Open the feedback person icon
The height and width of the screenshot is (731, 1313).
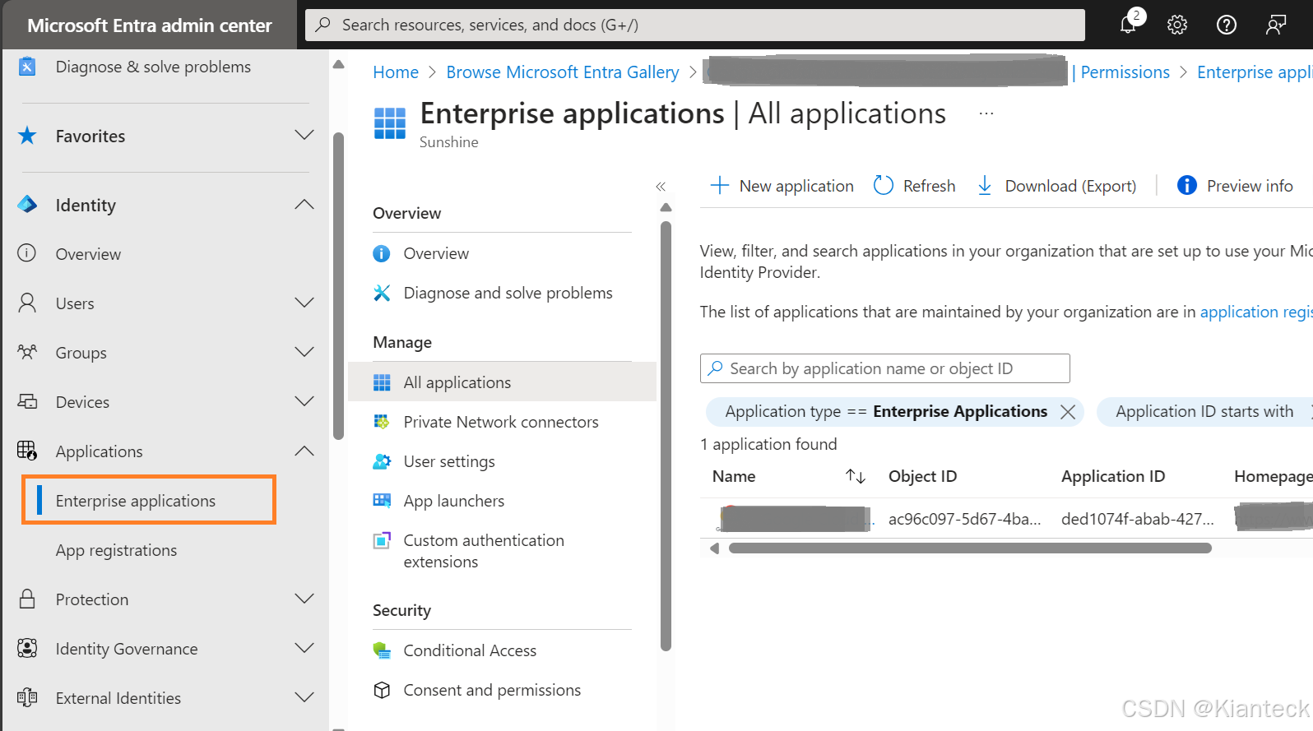(x=1275, y=25)
